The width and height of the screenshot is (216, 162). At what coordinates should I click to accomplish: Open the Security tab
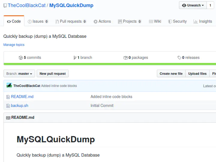tap(177, 21)
